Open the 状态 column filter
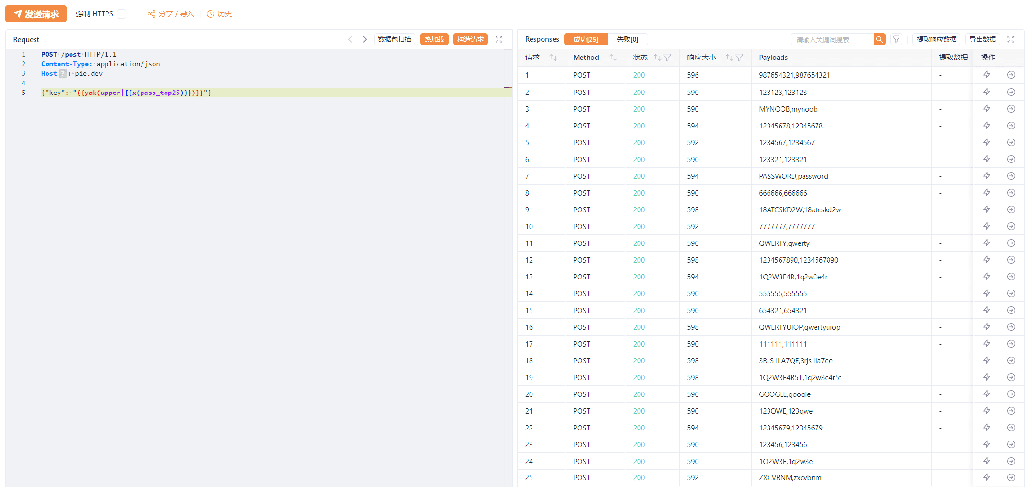 click(667, 58)
